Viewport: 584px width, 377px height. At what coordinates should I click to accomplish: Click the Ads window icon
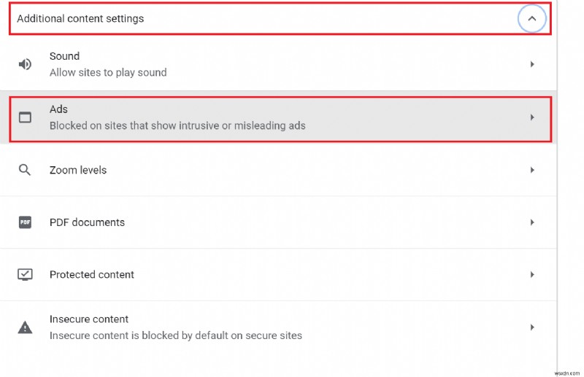click(25, 117)
